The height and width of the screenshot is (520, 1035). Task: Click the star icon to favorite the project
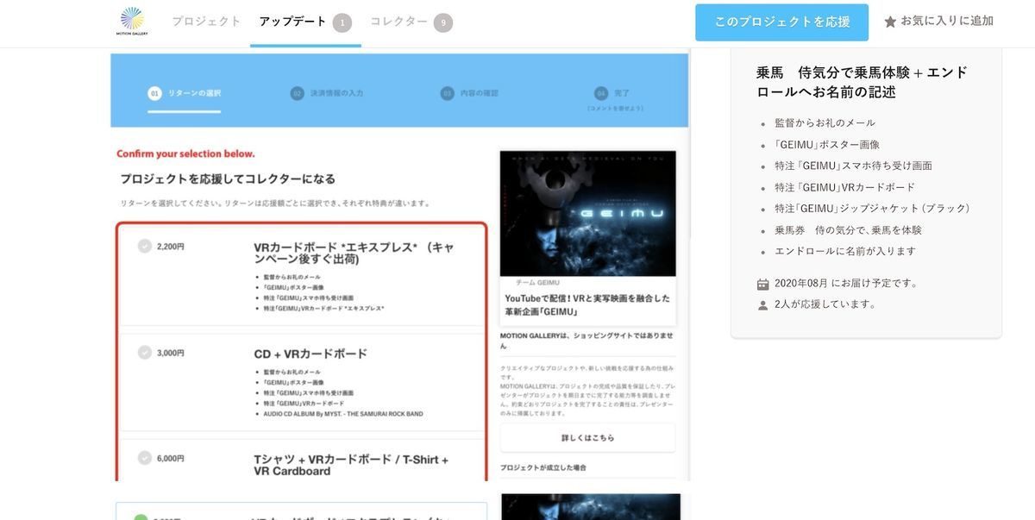point(890,22)
